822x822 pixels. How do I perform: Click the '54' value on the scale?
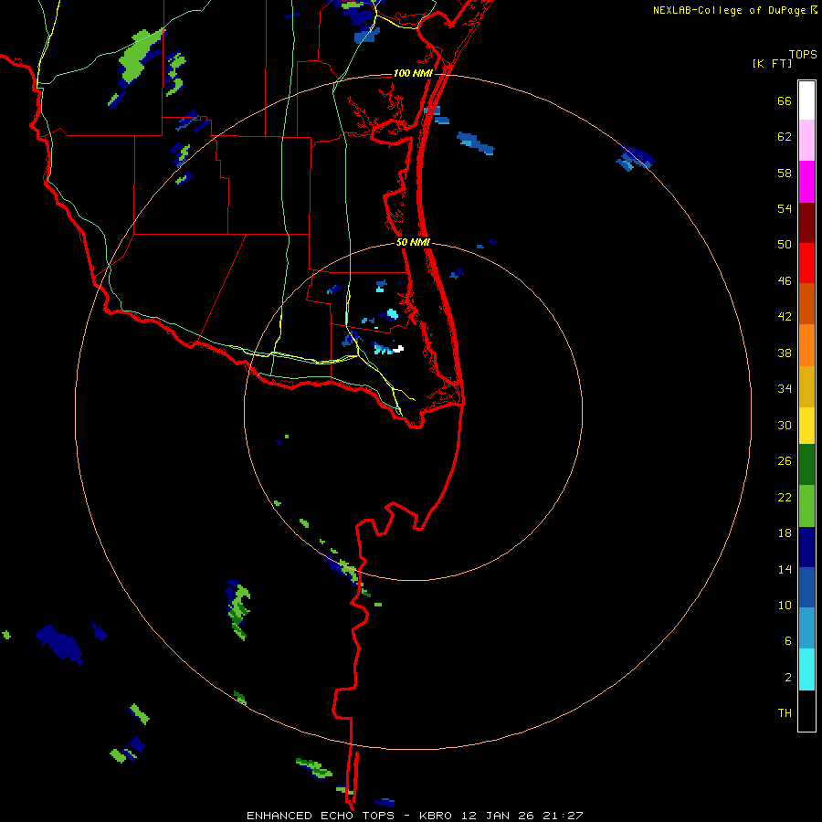tap(785, 208)
